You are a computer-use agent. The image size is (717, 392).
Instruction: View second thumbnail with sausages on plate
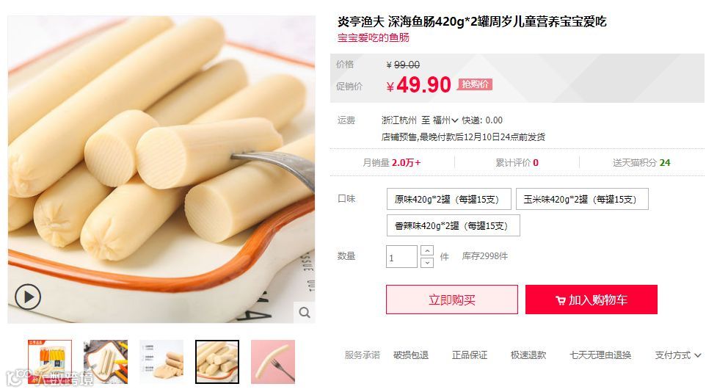[106, 362]
